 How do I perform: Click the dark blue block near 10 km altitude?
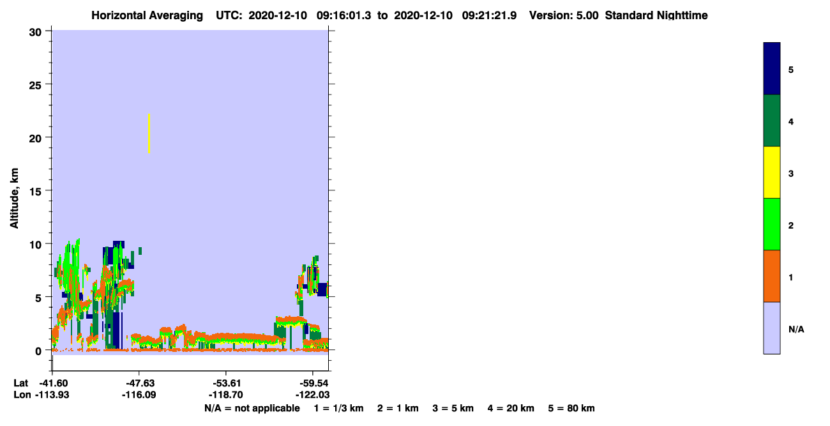(119, 244)
